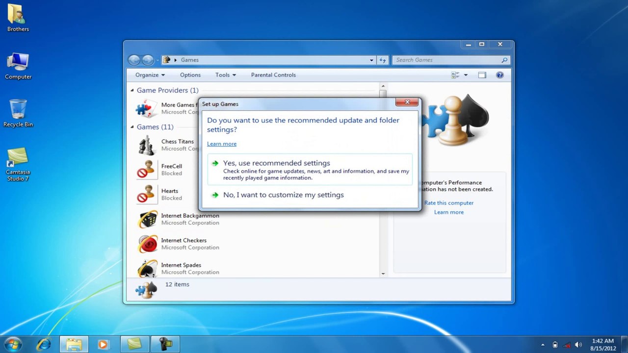Click the power battery tray icon
Screen dimensions: 628x353
555,345
